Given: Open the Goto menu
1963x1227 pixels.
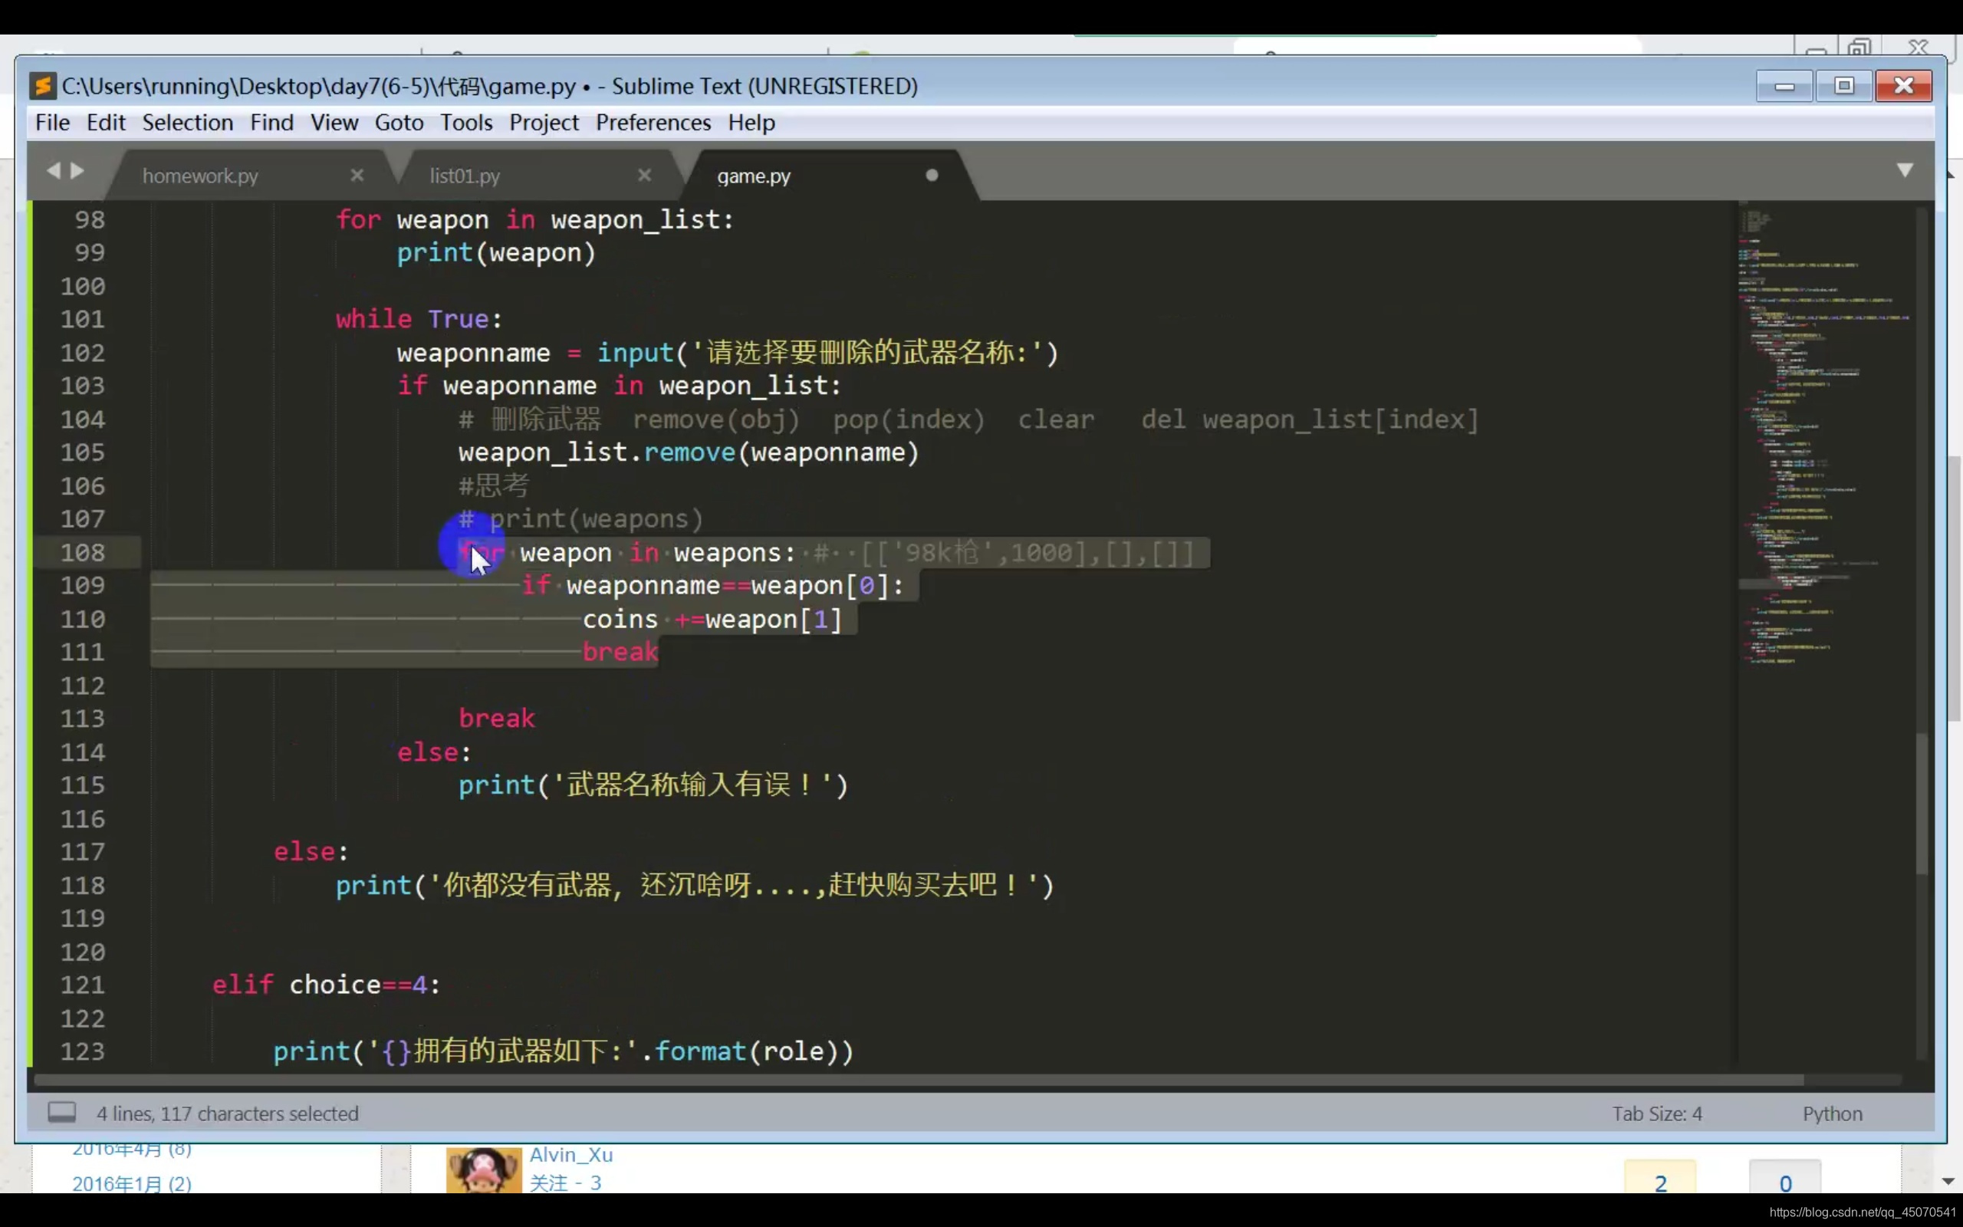Looking at the screenshot, I should 399,123.
